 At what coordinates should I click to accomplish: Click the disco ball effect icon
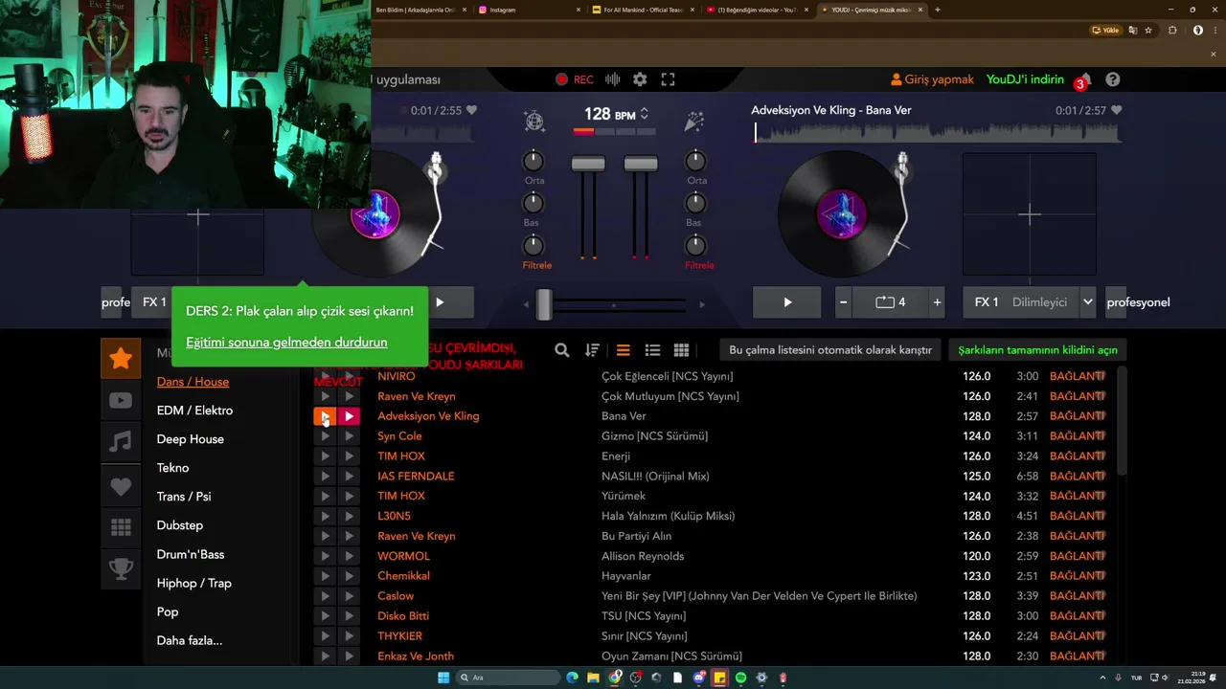(534, 121)
